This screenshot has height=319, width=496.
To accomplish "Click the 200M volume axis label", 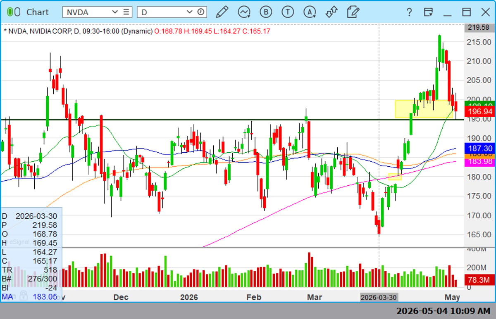I will coord(477,267).
